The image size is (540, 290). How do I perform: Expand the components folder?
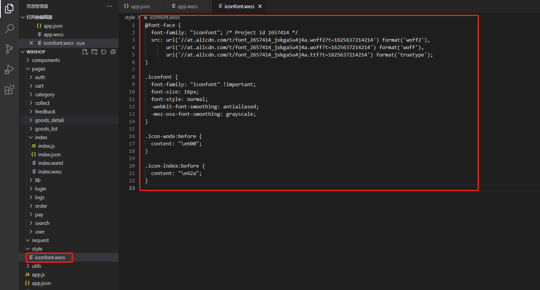(x=46, y=60)
